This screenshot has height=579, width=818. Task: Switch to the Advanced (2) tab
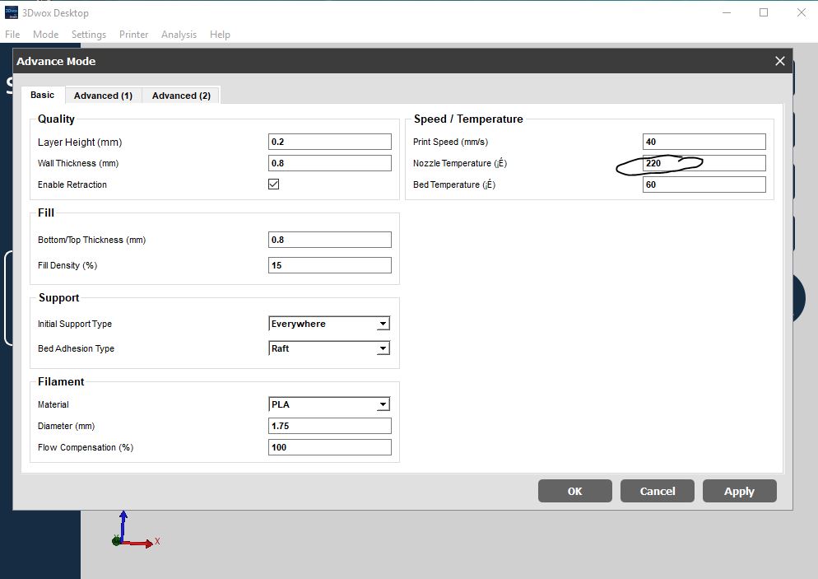pyautogui.click(x=181, y=96)
